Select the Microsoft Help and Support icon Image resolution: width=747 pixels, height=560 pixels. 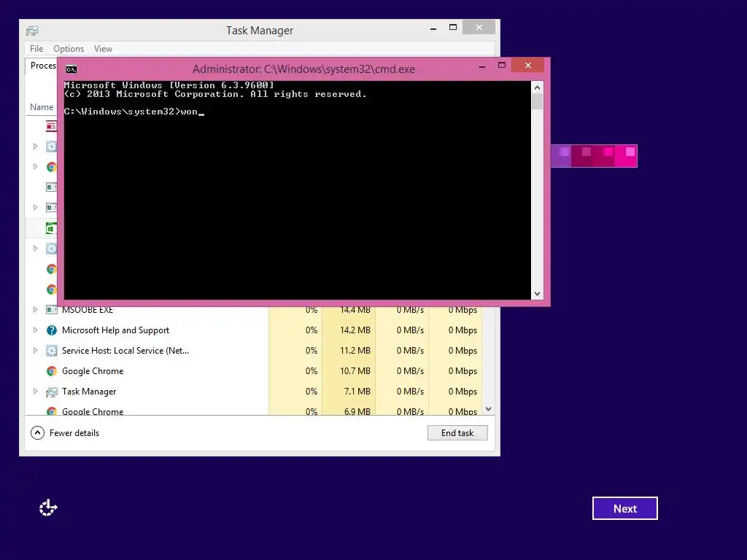[52, 330]
